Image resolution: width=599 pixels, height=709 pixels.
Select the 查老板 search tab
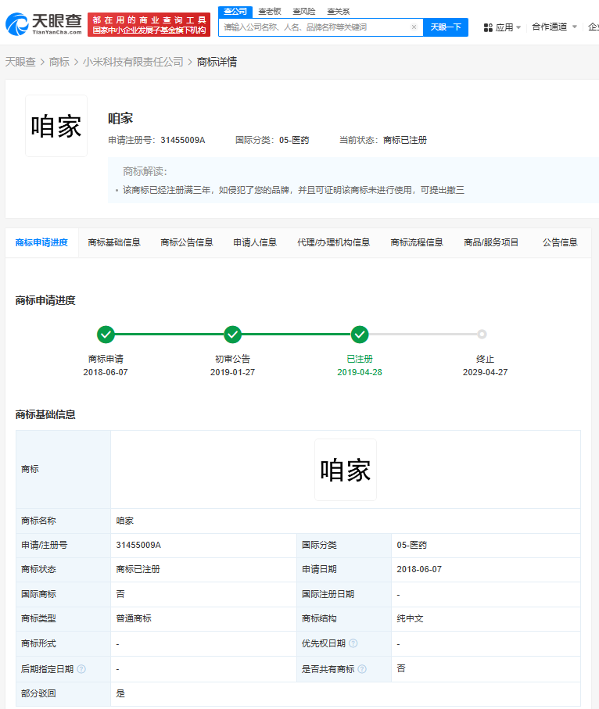(x=270, y=11)
